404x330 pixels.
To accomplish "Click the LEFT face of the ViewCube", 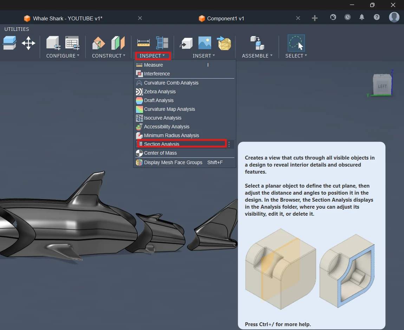I will coord(382,86).
